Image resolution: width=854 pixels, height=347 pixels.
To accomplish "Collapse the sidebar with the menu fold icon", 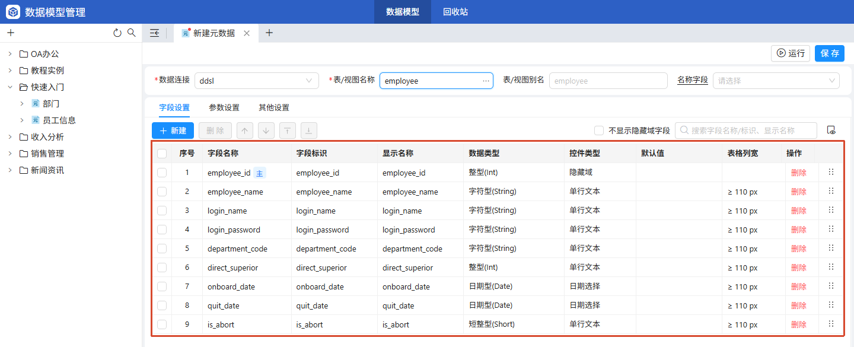I will point(155,33).
